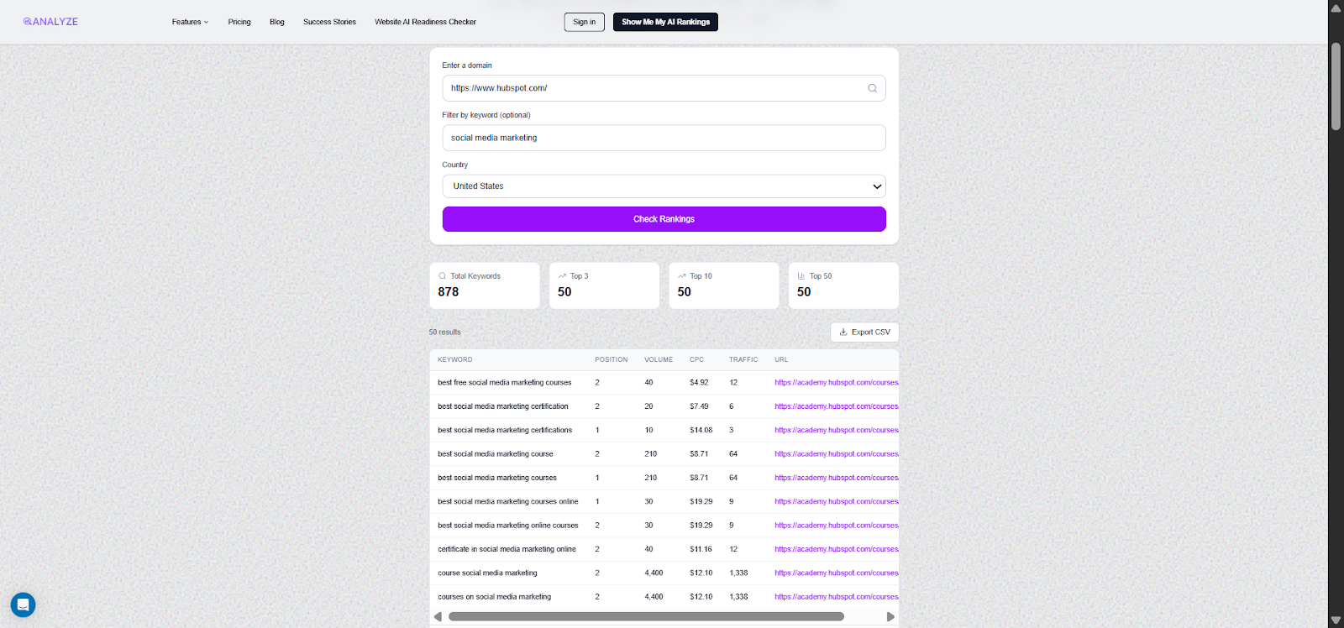Sort by the KEYWORD column header
Screen dimensions: 1344x628
454,359
